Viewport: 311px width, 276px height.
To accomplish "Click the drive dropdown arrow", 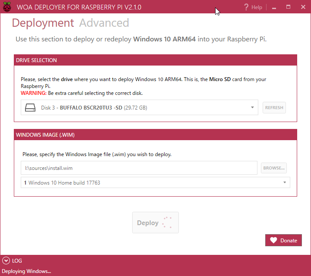I will pos(252,107).
